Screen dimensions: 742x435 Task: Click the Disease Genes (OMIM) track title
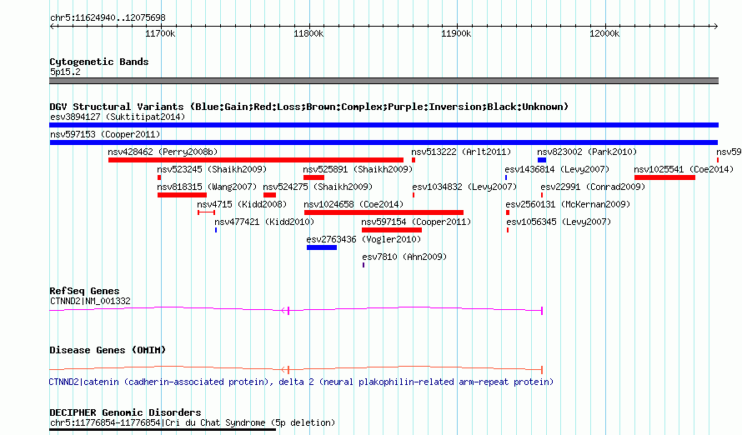tap(108, 350)
